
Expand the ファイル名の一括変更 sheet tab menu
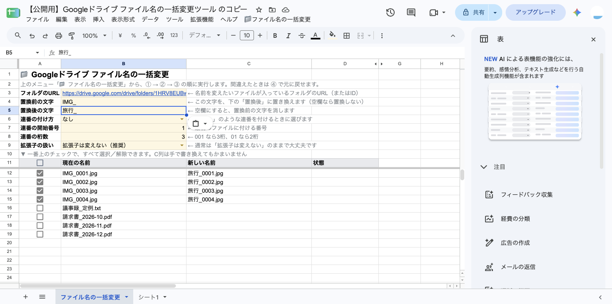(x=127, y=297)
